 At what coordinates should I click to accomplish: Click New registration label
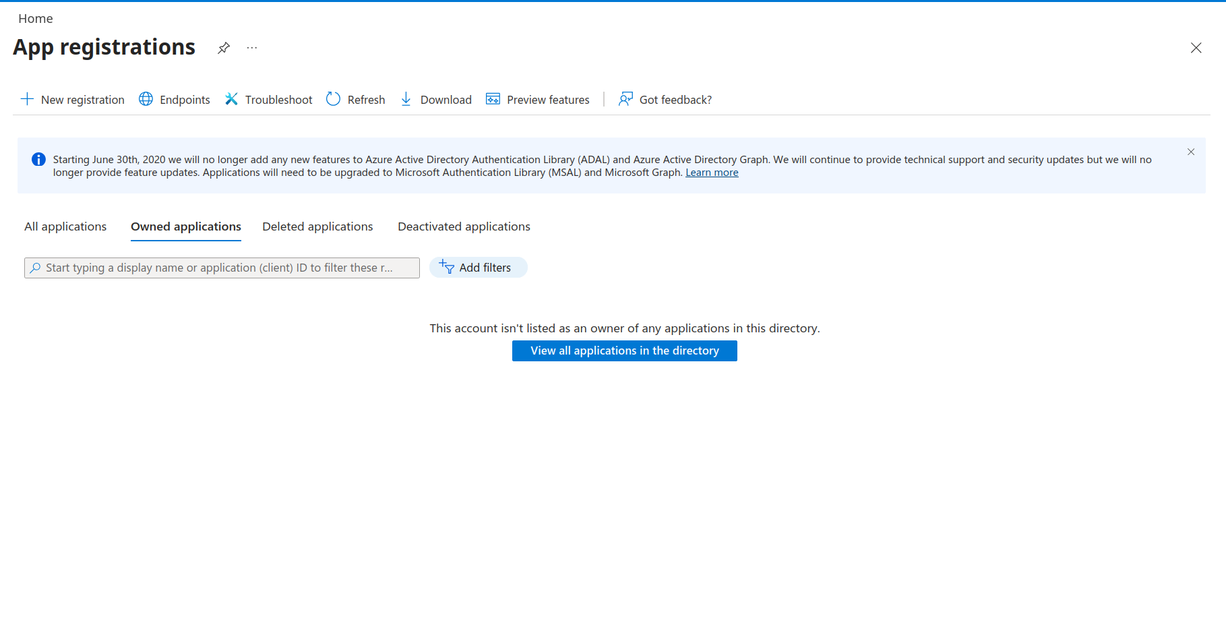tap(83, 100)
